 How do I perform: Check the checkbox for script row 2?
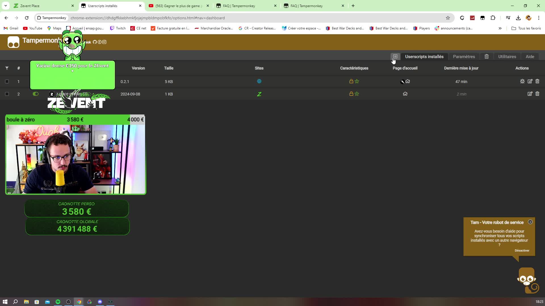pos(7,94)
